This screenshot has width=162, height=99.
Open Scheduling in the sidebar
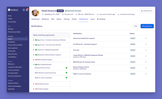[11, 42]
